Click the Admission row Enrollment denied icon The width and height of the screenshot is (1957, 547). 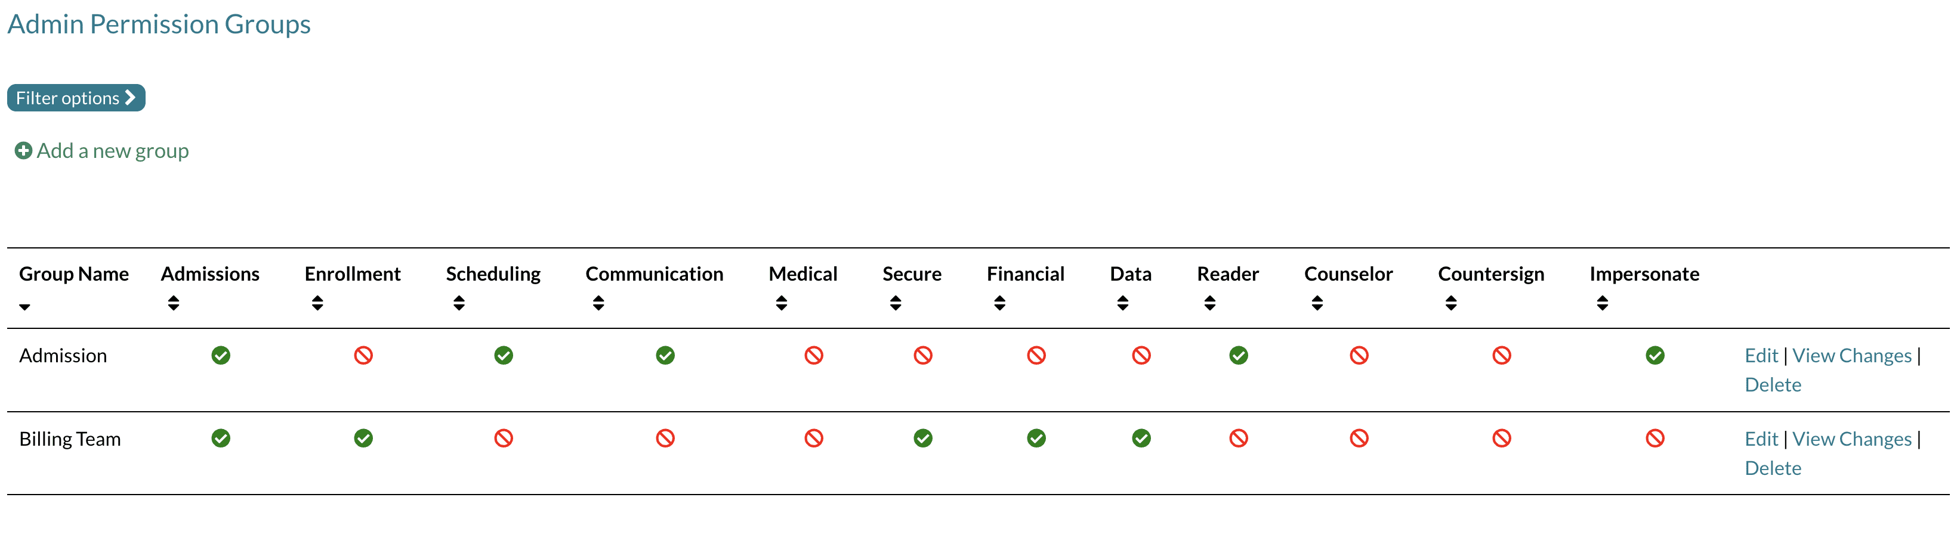pyautogui.click(x=363, y=355)
